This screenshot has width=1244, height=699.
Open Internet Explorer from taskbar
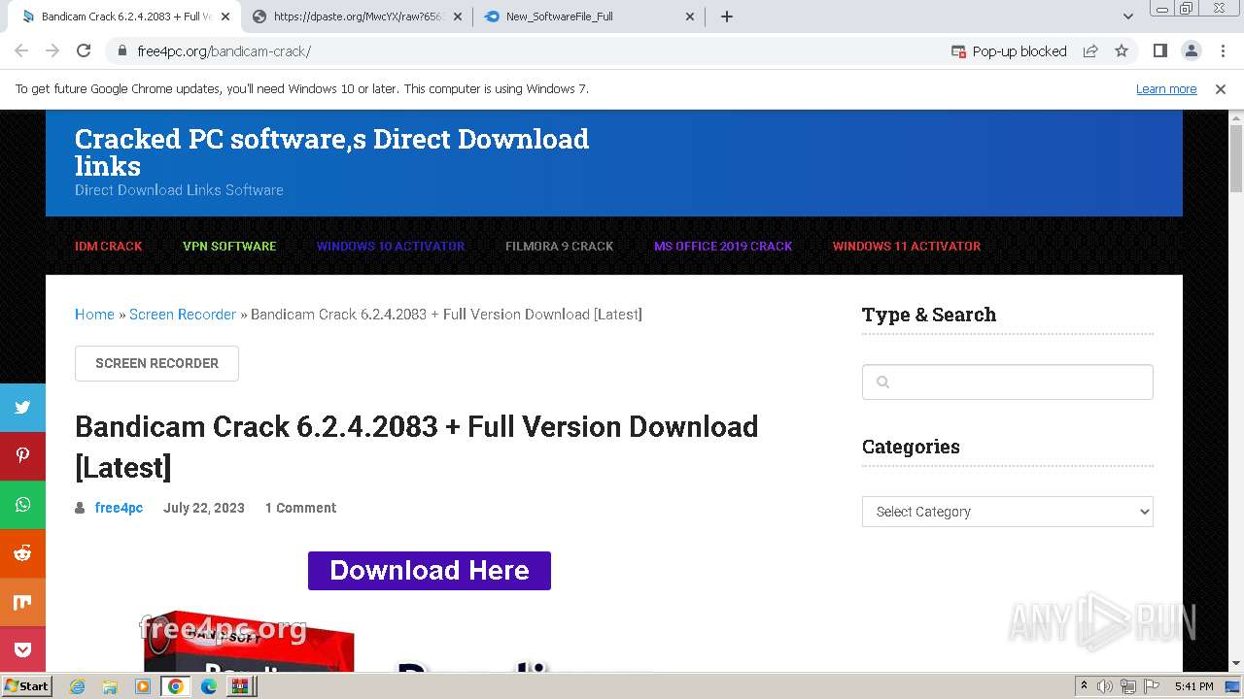pos(78,686)
